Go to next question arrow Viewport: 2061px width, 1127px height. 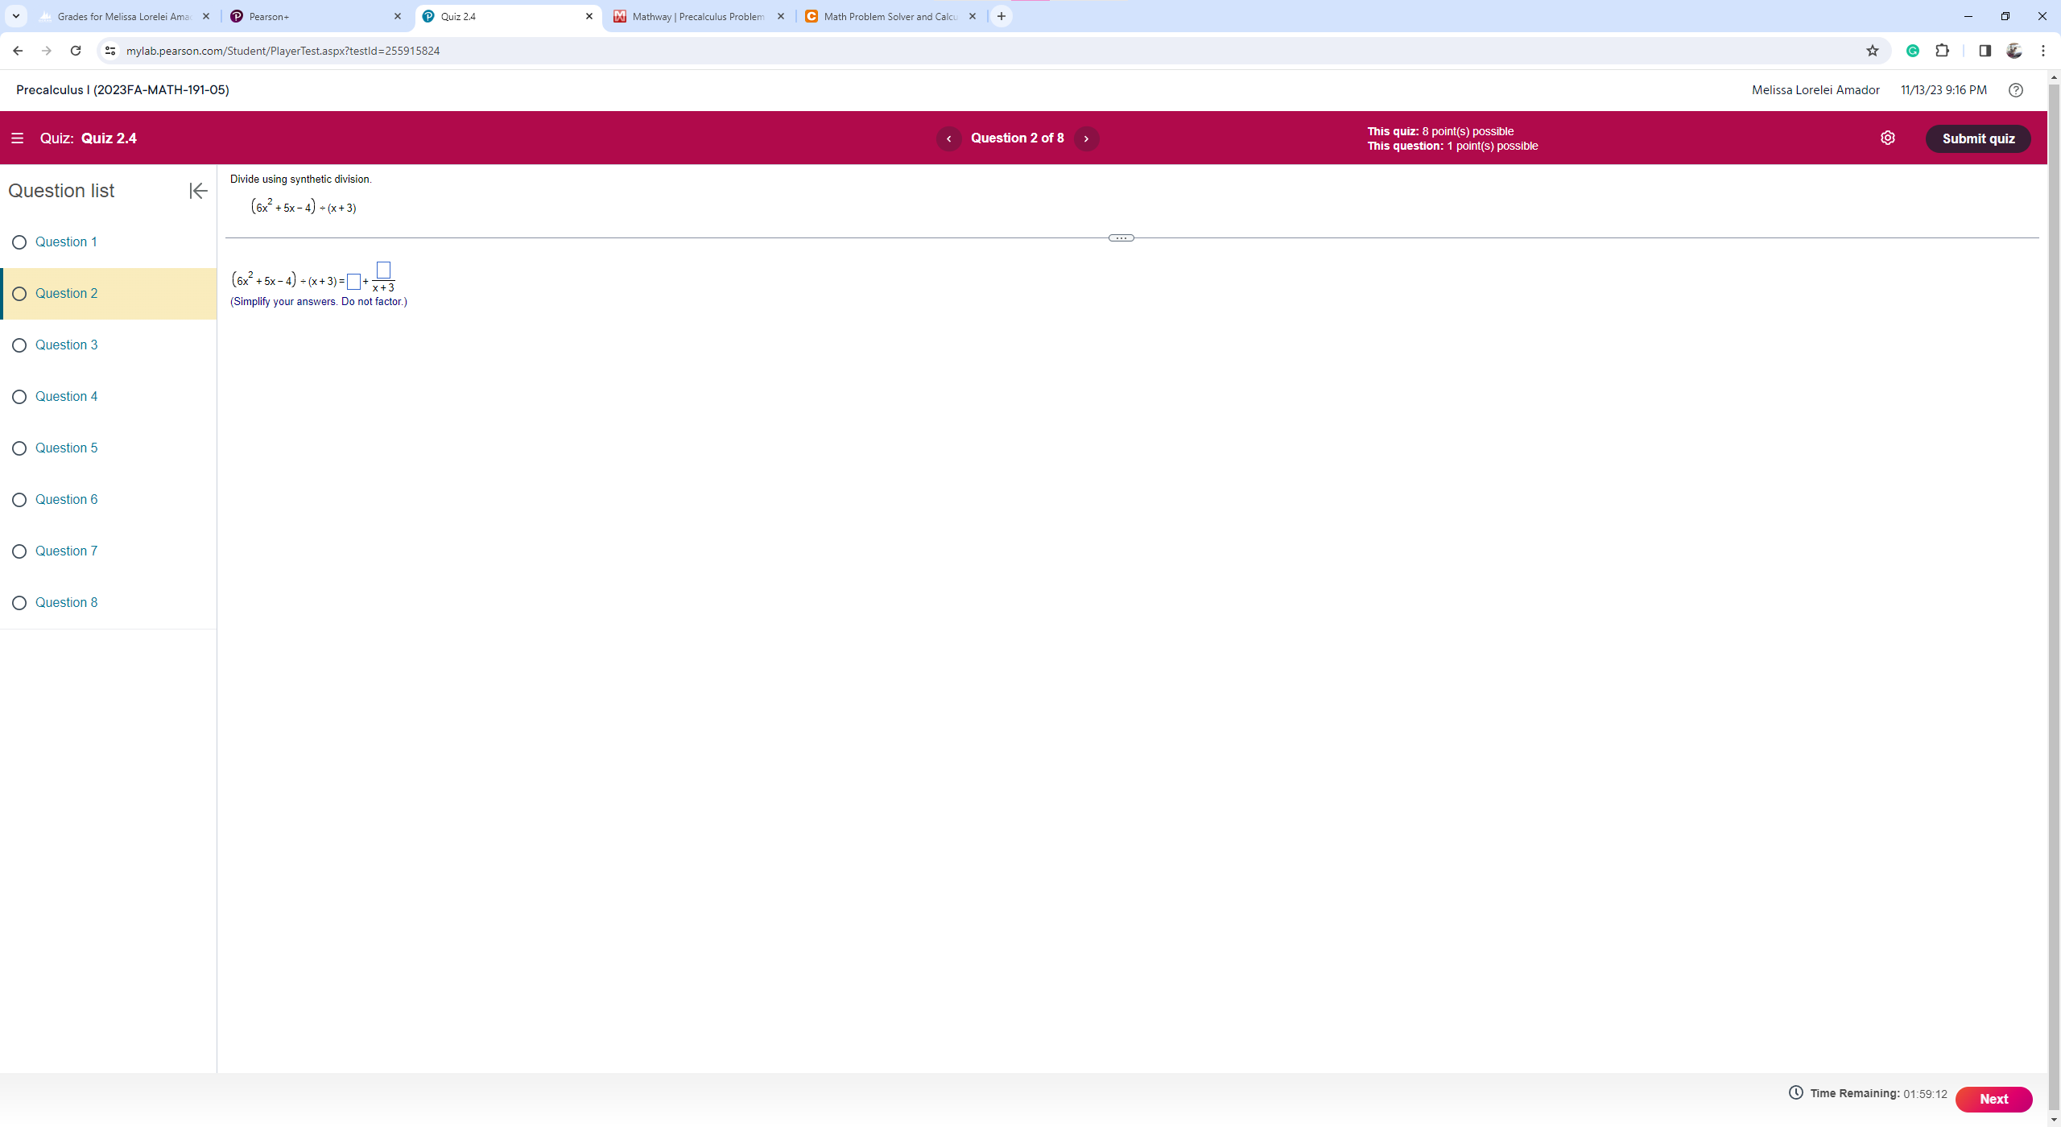click(1086, 138)
